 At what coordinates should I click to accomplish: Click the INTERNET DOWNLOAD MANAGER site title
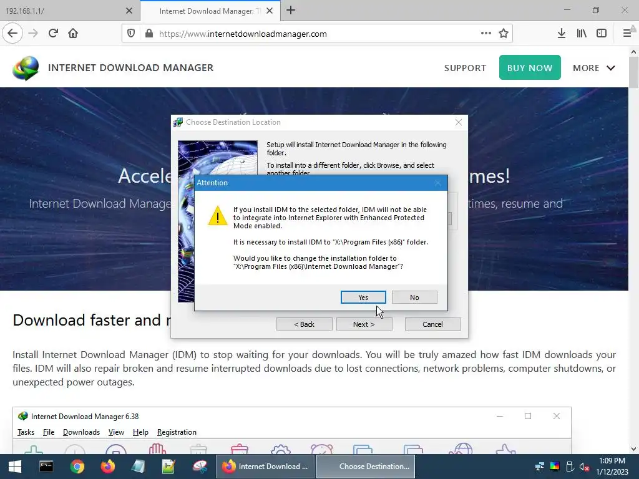(131, 67)
